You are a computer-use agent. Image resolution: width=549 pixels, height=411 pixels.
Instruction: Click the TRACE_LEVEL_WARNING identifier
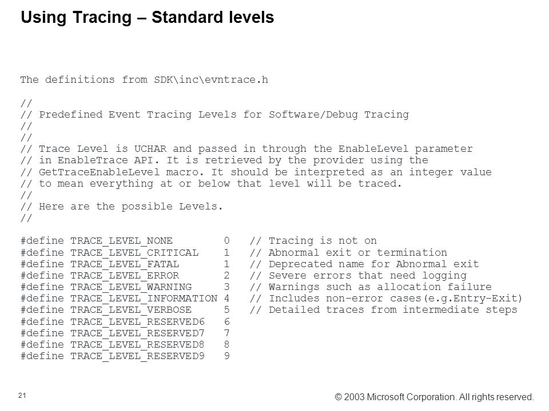pyautogui.click(x=131, y=287)
